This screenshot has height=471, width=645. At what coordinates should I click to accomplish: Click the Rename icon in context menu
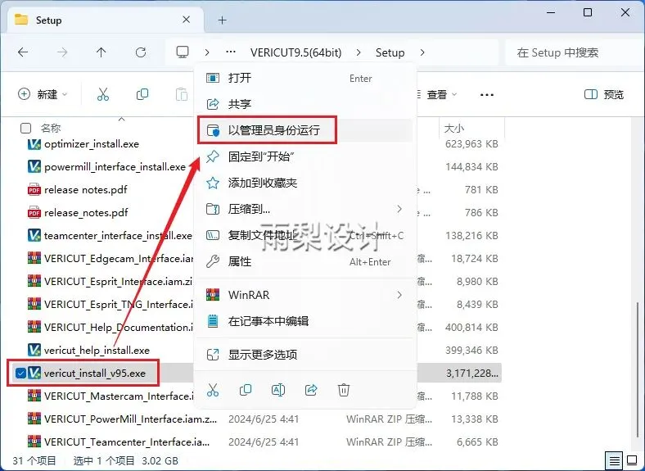tap(278, 389)
